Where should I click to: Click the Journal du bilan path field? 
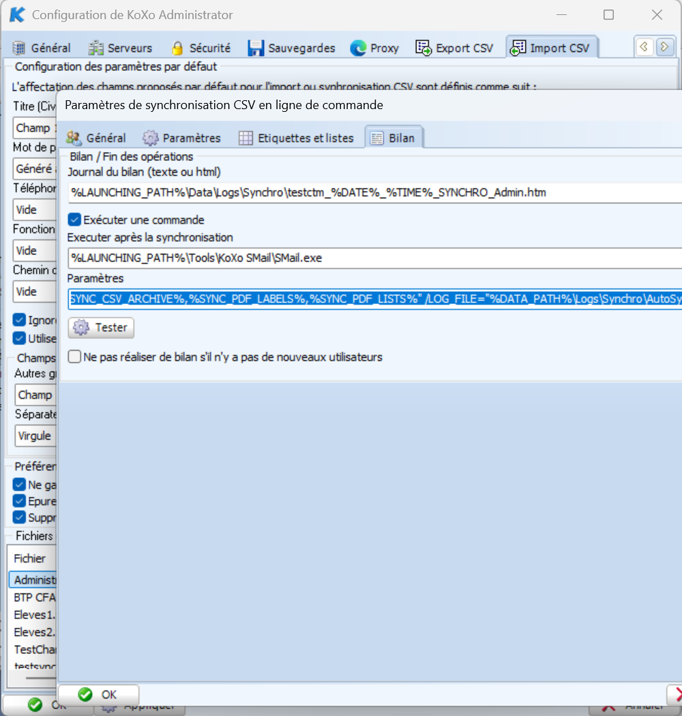tap(374, 193)
